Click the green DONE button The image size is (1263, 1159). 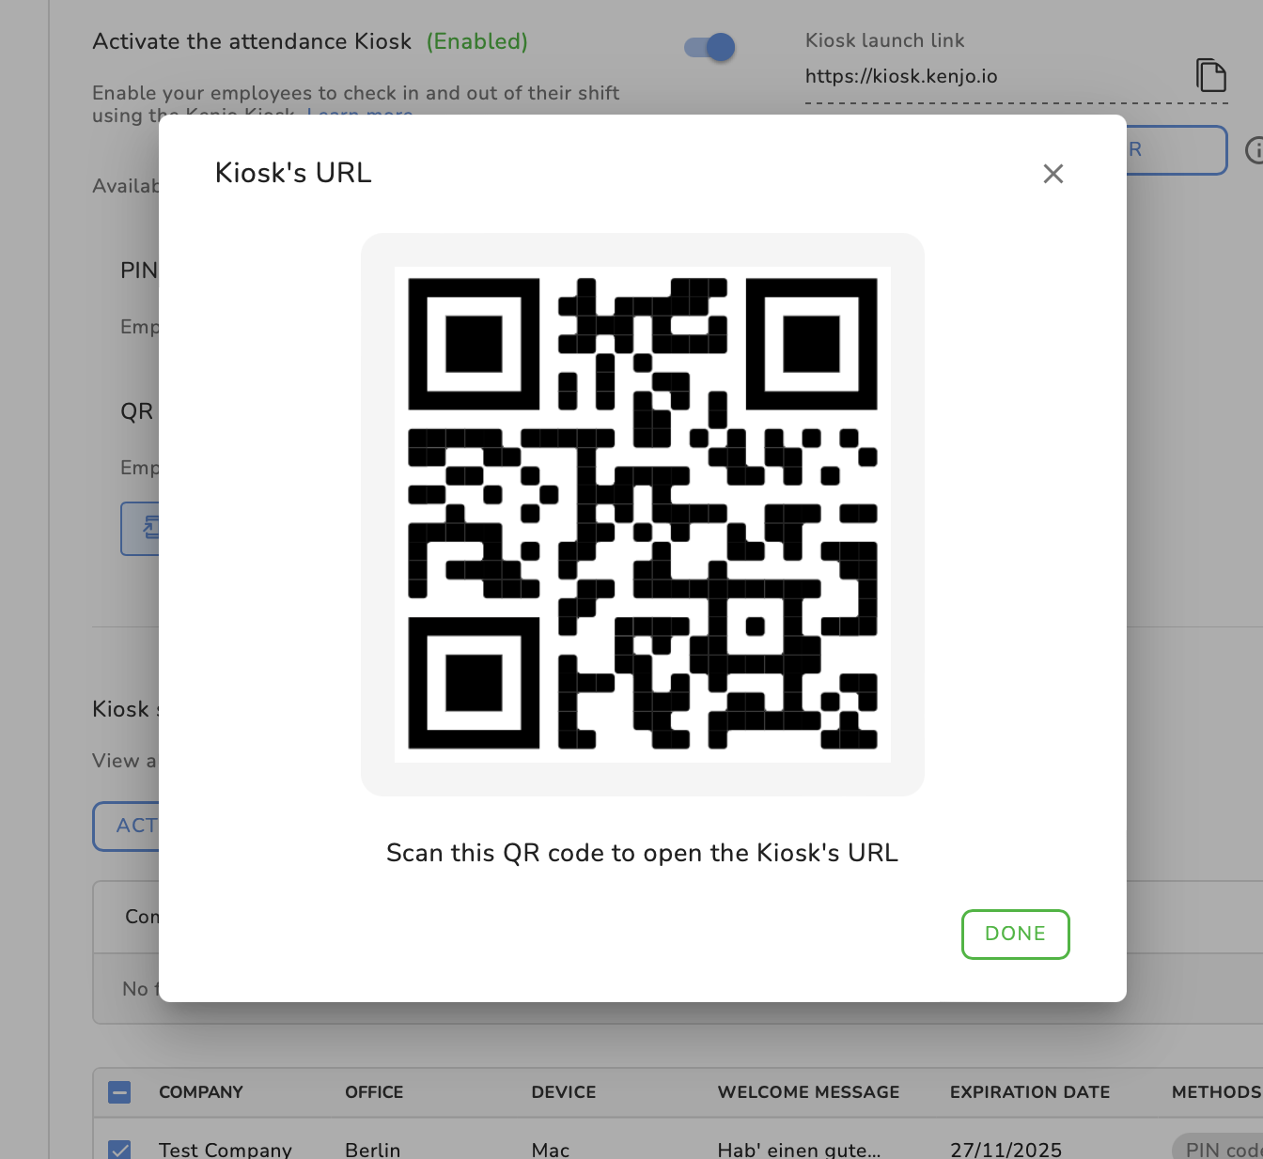[1015, 934]
